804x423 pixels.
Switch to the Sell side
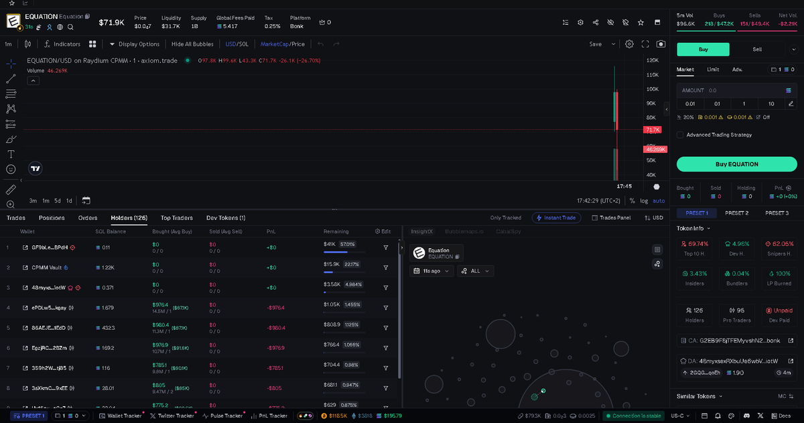coord(757,49)
